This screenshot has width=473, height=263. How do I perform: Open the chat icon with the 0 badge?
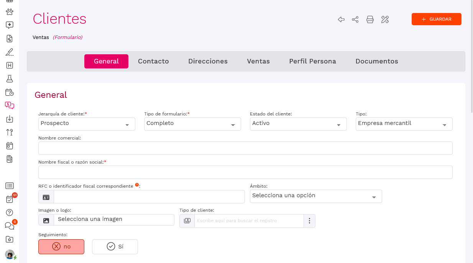click(x=9, y=226)
